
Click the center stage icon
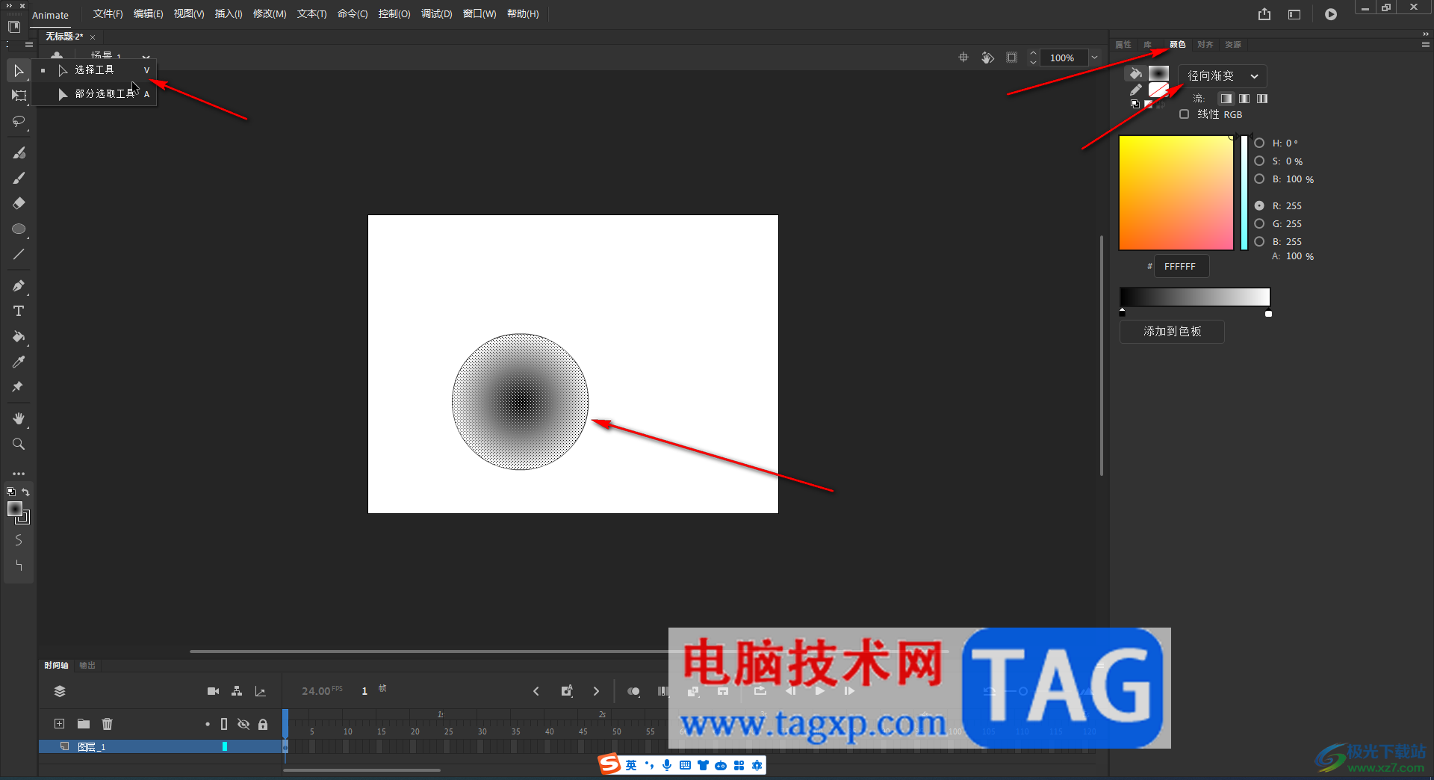pyautogui.click(x=963, y=58)
